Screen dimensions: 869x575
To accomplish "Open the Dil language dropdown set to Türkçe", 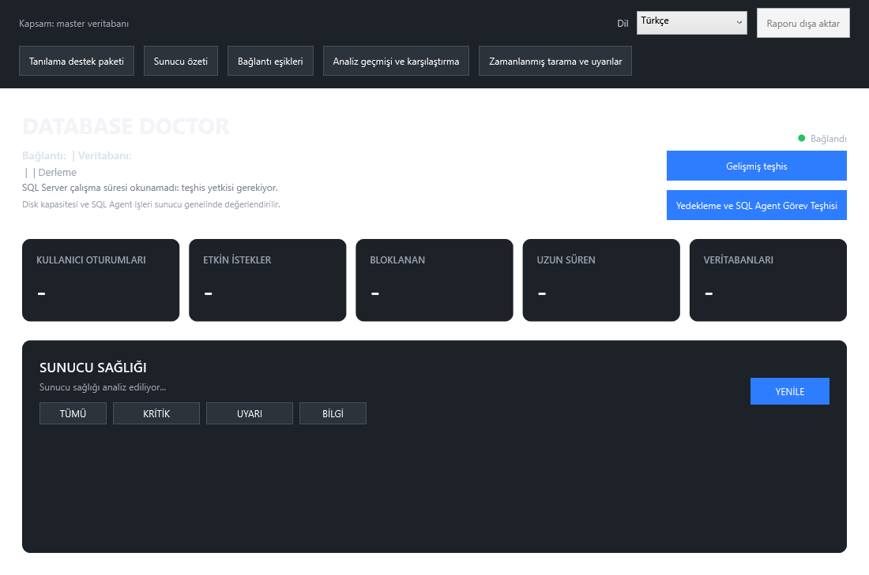I will click(x=692, y=23).
